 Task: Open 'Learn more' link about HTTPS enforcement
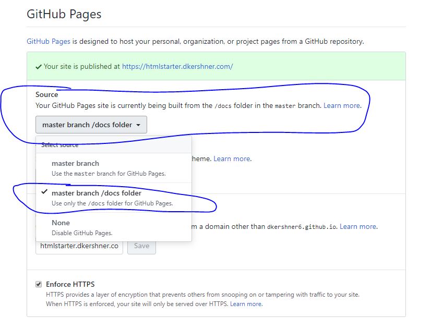pos(246,304)
